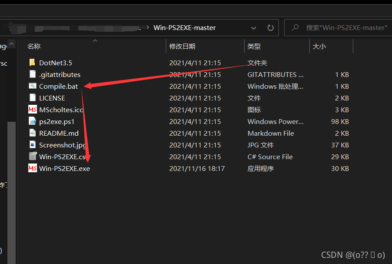Select the Win-PS2EXE.exe file name
392x264 pixels.
coord(64,168)
